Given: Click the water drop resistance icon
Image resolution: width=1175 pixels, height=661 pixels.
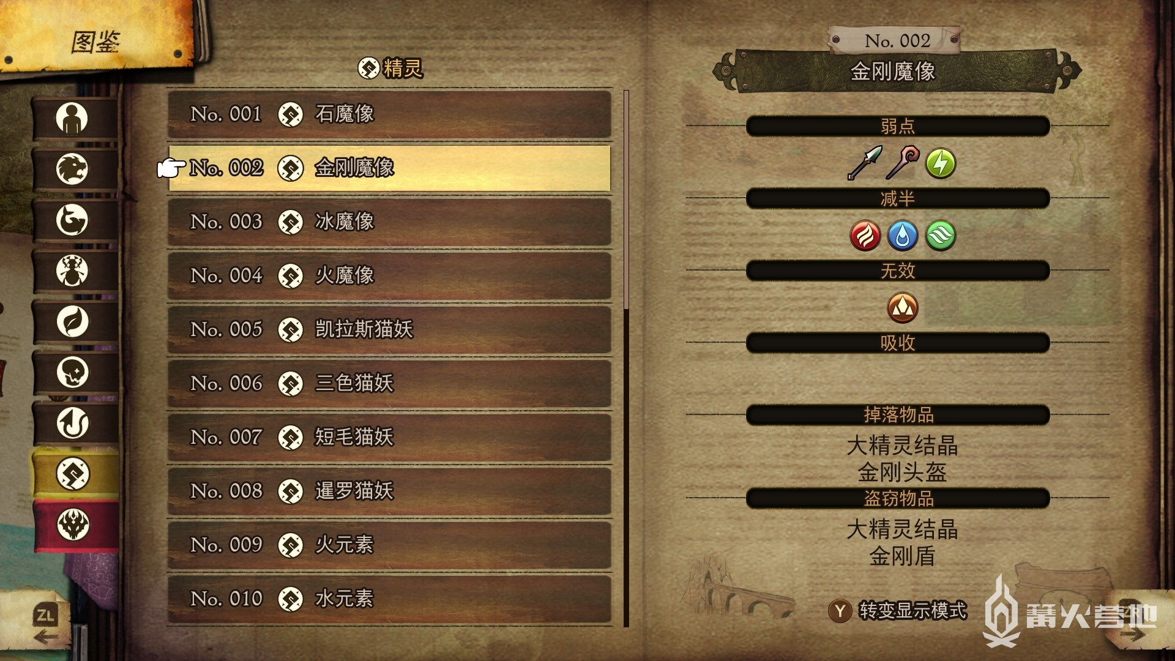Looking at the screenshot, I should pyautogui.click(x=903, y=236).
